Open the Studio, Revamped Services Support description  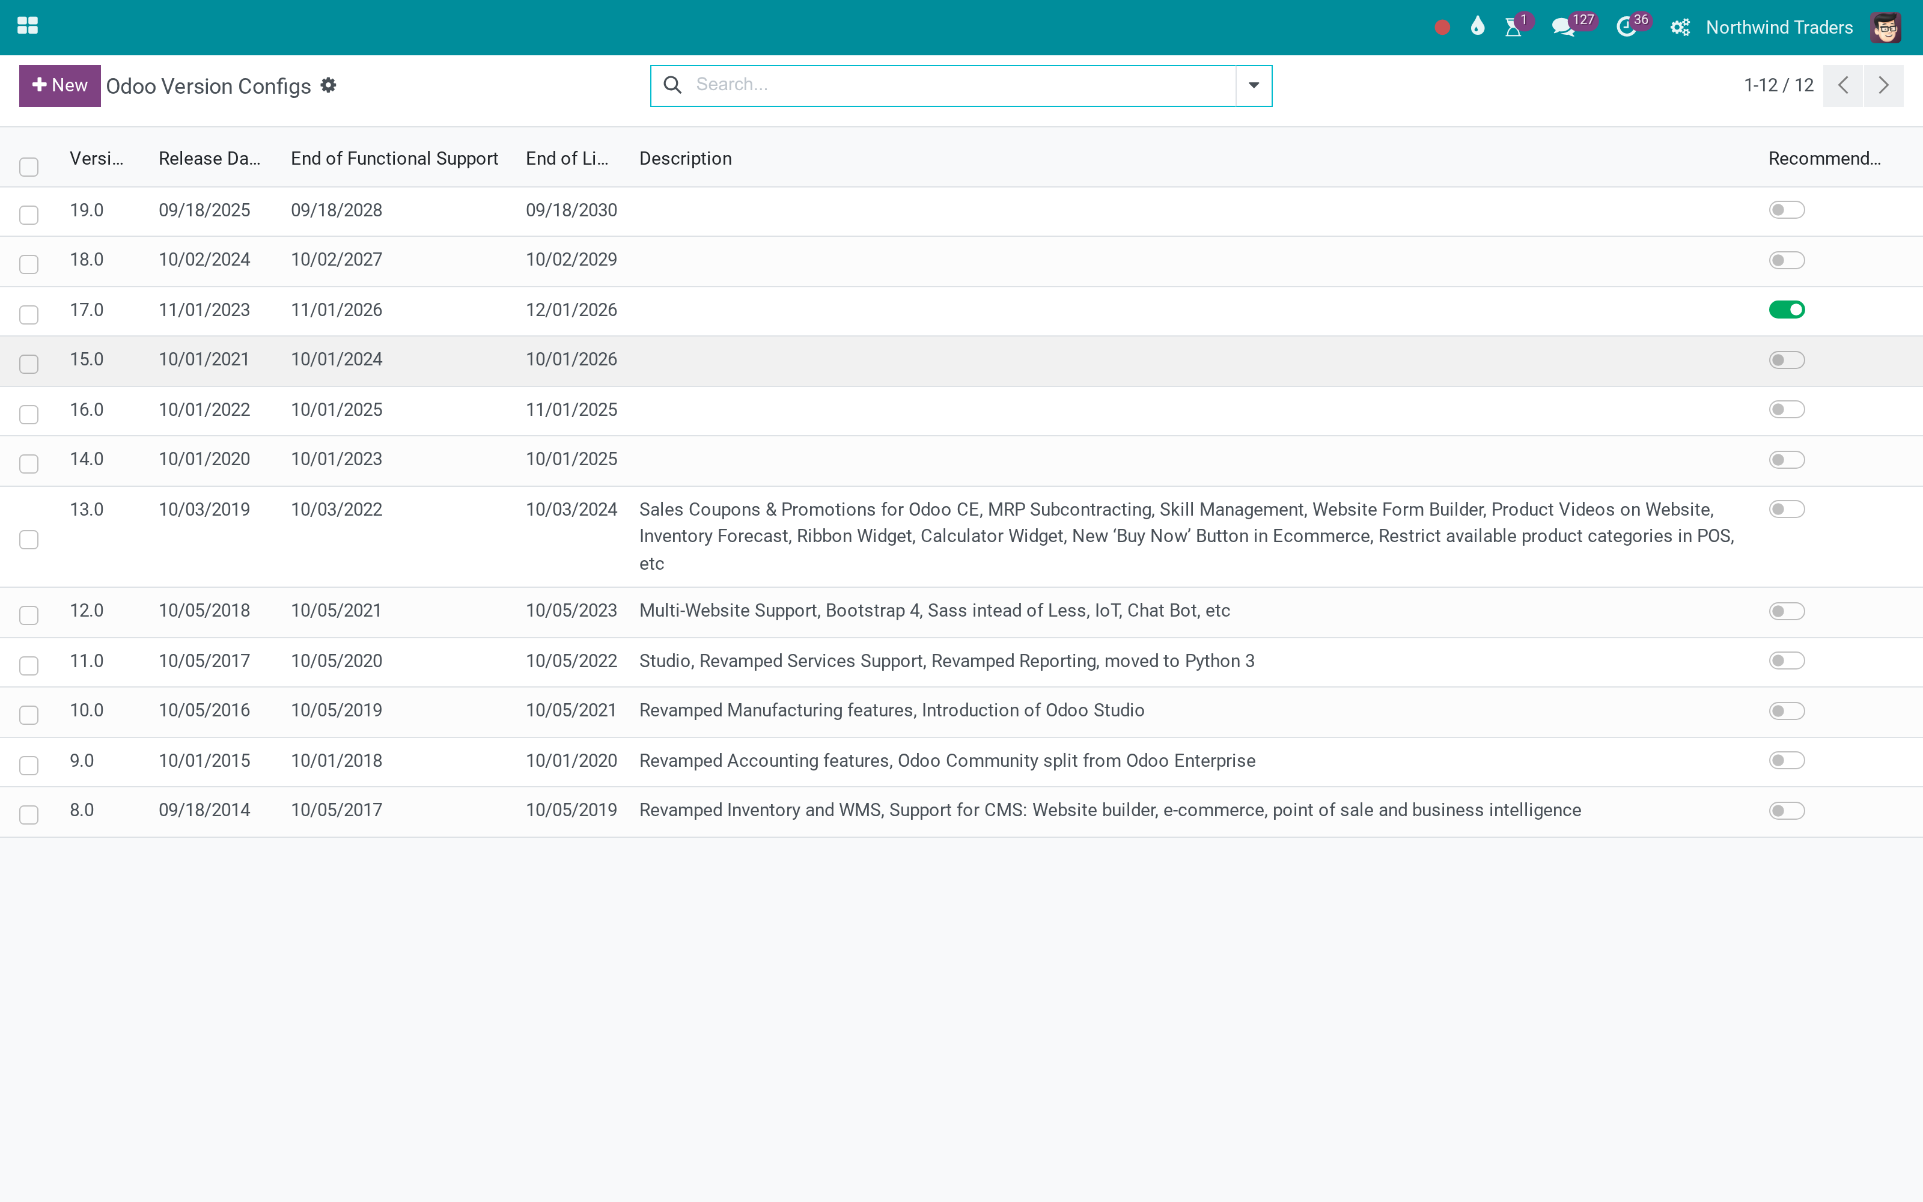point(946,660)
